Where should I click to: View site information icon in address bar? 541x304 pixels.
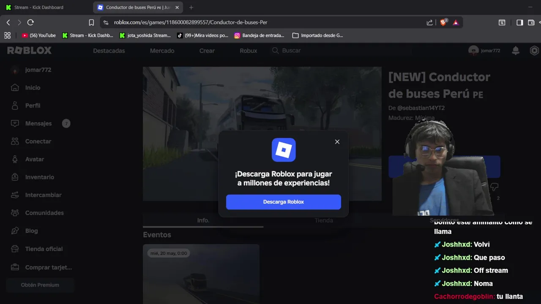point(106,22)
